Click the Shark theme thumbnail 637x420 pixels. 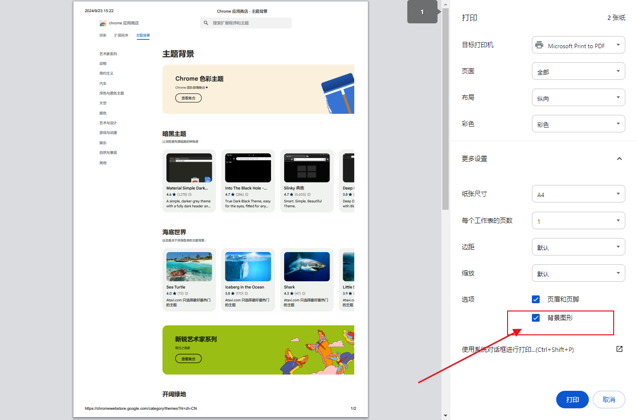click(307, 267)
